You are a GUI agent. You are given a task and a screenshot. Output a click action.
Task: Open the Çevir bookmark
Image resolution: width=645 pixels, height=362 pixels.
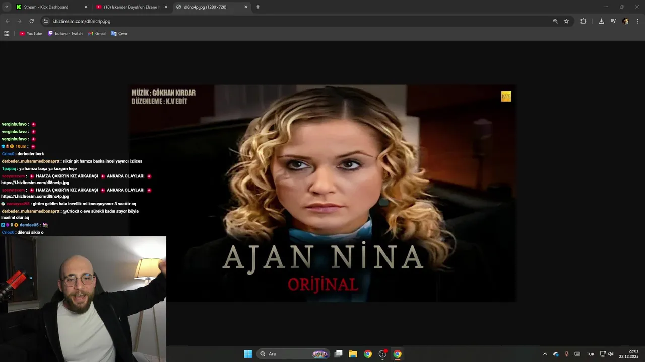(119, 34)
